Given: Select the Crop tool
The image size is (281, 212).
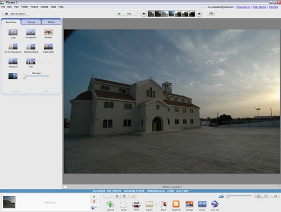Looking at the screenshot, I should [x=13, y=33].
